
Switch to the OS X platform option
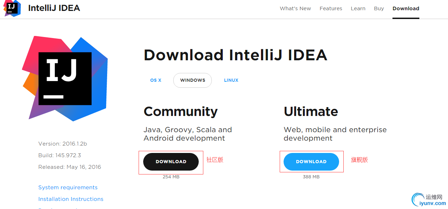point(156,80)
